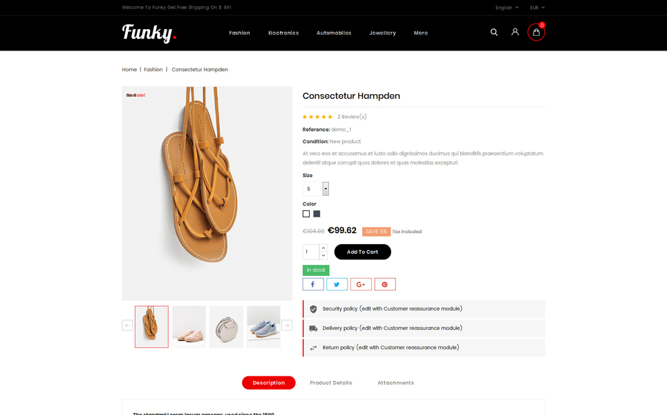The width and height of the screenshot is (667, 415).
Task: Select the round bag thumbnail
Action: (x=226, y=327)
